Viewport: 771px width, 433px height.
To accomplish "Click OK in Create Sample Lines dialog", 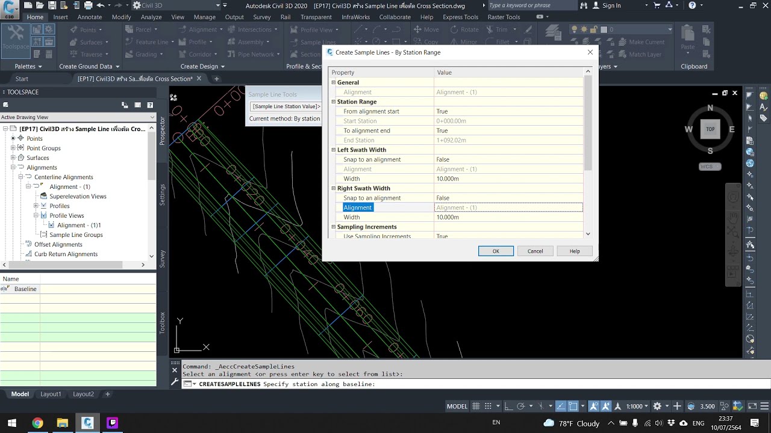I will tap(496, 251).
